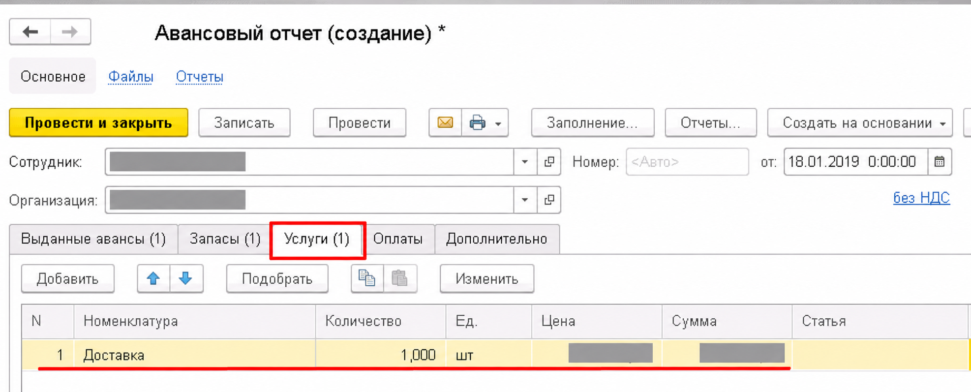Open the Организация record card icon
This screenshot has height=392, width=971.
(549, 200)
